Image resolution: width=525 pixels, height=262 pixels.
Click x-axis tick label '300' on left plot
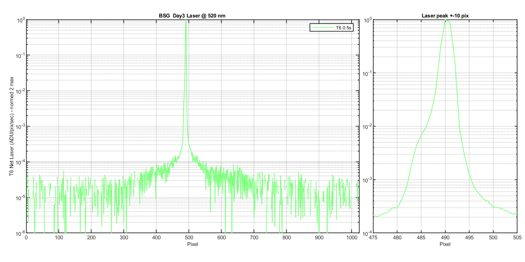(124, 238)
